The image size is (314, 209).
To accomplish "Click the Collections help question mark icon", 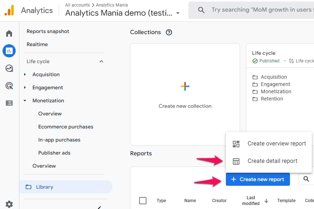I will click(169, 32).
